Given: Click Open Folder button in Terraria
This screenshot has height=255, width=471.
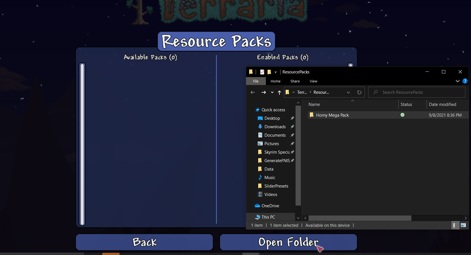Looking at the screenshot, I should click(288, 242).
